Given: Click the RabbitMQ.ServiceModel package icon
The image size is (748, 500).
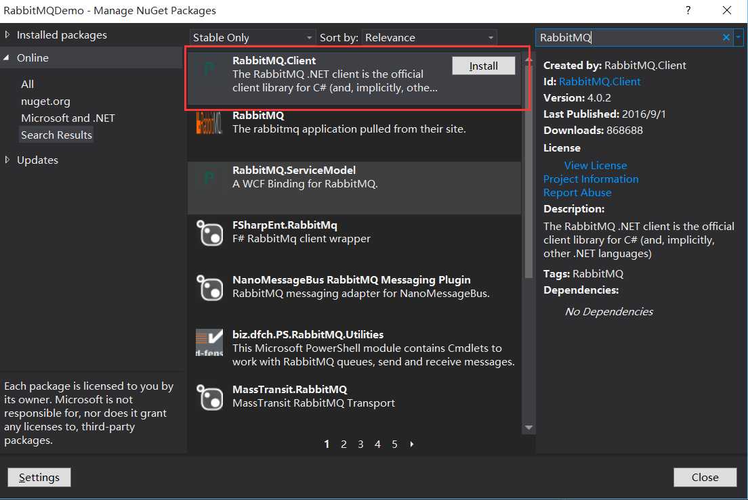Looking at the screenshot, I should pos(209,179).
